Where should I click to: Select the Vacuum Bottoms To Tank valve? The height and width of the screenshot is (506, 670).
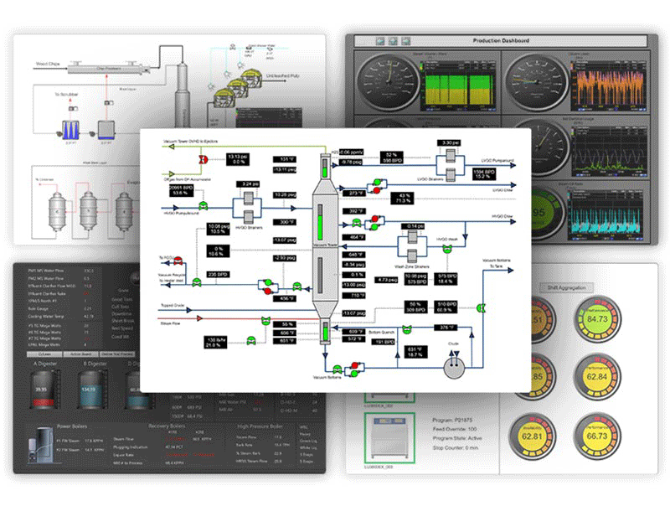pos(482,308)
